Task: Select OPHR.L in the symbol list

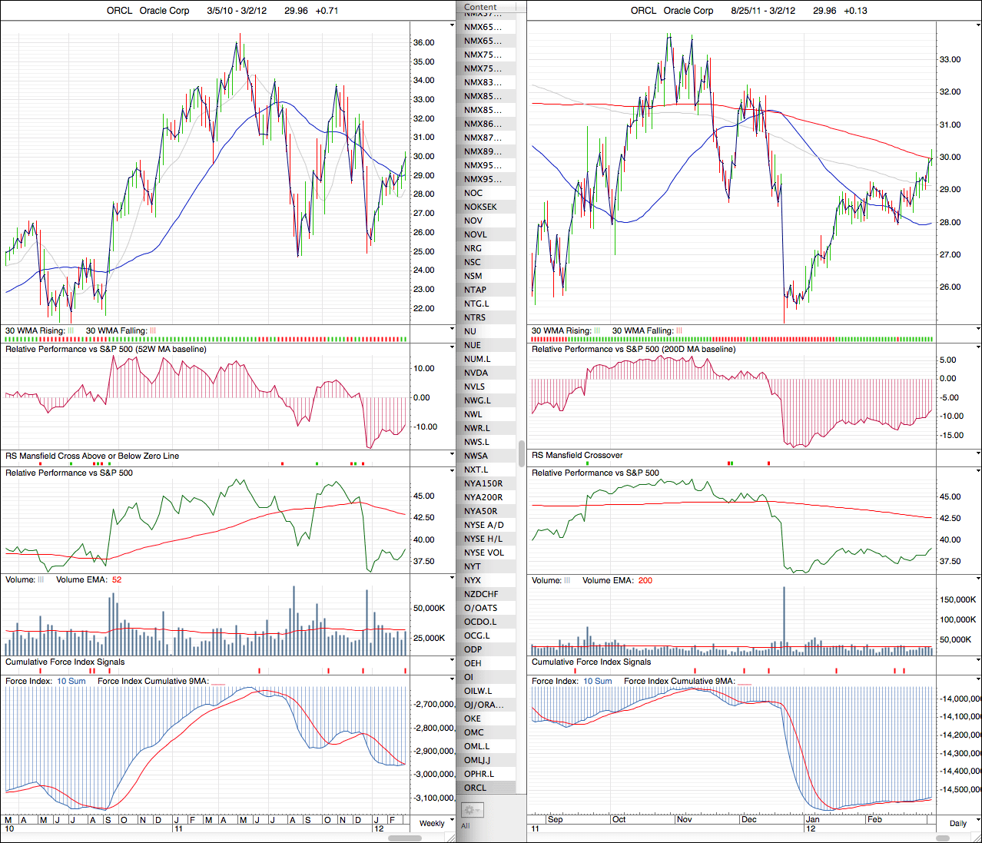Action: point(487,774)
